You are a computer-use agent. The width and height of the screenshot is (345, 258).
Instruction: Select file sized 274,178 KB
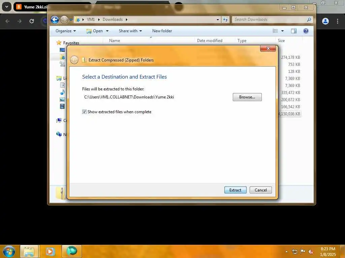click(290, 57)
